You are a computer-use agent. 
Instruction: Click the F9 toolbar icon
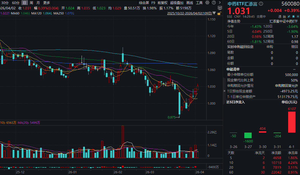(x=153, y=3)
